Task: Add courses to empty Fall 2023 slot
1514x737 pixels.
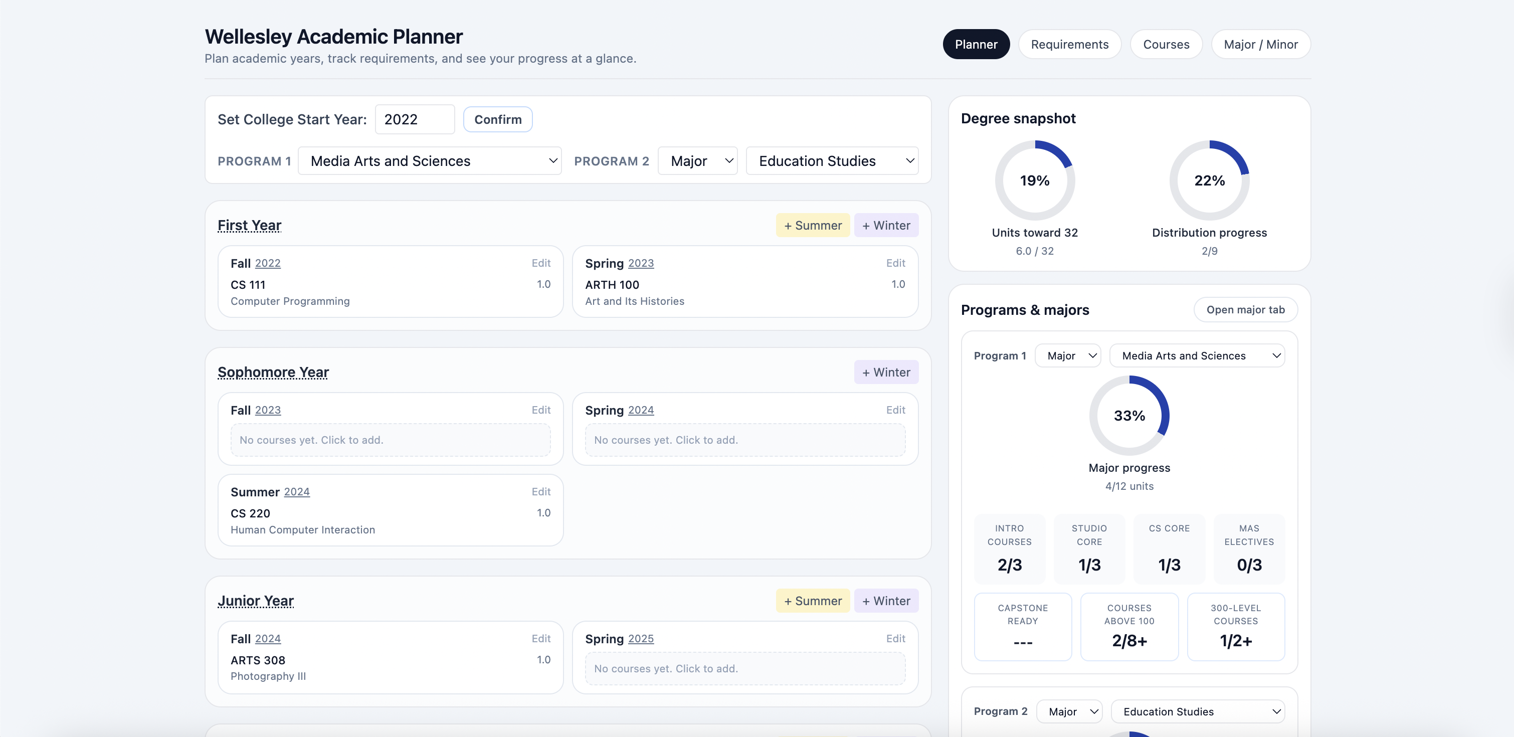Action: click(390, 440)
